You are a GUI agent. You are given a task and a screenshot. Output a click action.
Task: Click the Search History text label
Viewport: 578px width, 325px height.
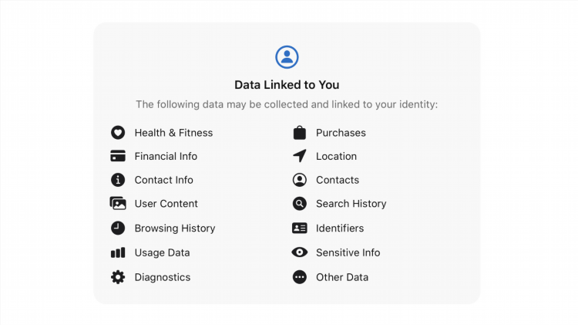click(x=351, y=204)
